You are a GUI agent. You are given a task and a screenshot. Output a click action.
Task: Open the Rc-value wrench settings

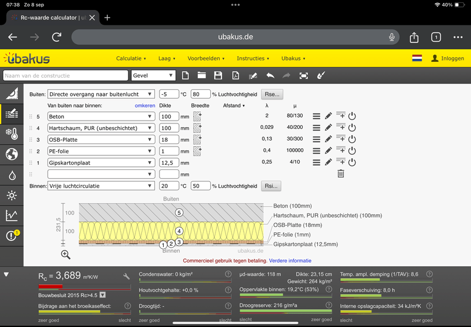[126, 276]
